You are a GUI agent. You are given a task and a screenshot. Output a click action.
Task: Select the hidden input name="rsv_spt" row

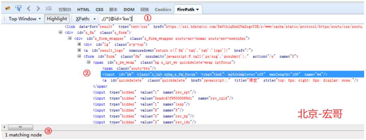145,93
